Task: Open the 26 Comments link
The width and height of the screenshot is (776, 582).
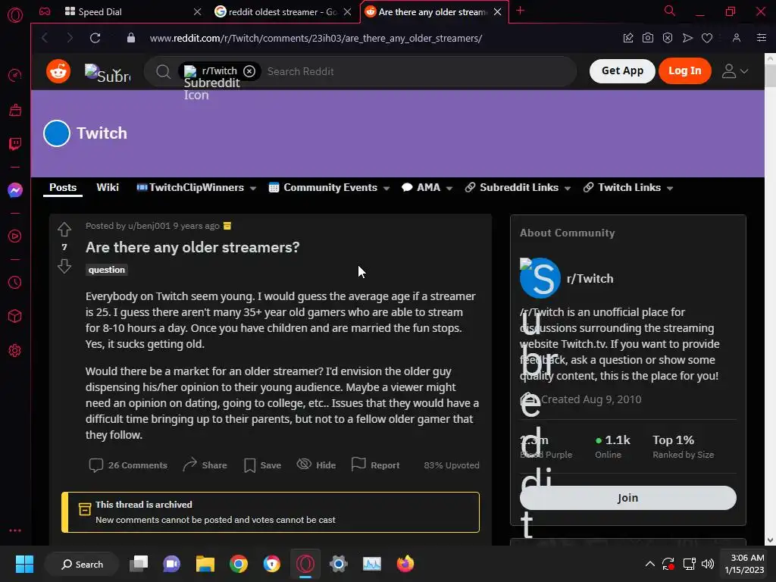Action: tap(128, 465)
